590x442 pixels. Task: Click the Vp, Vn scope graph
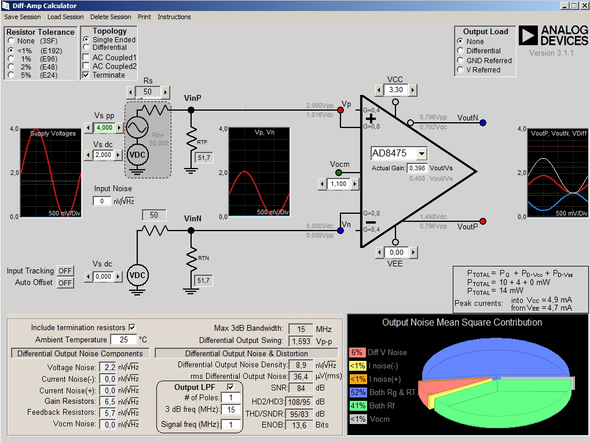pos(259,172)
